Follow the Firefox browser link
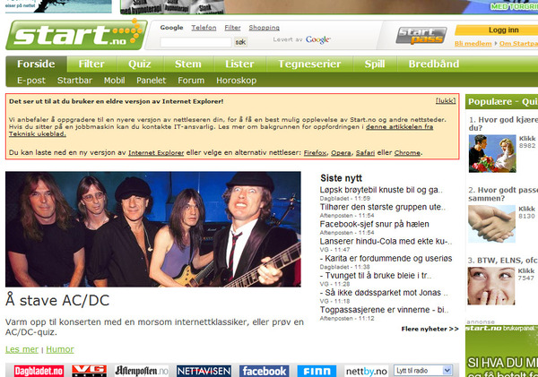538x377 pixels. [x=315, y=153]
